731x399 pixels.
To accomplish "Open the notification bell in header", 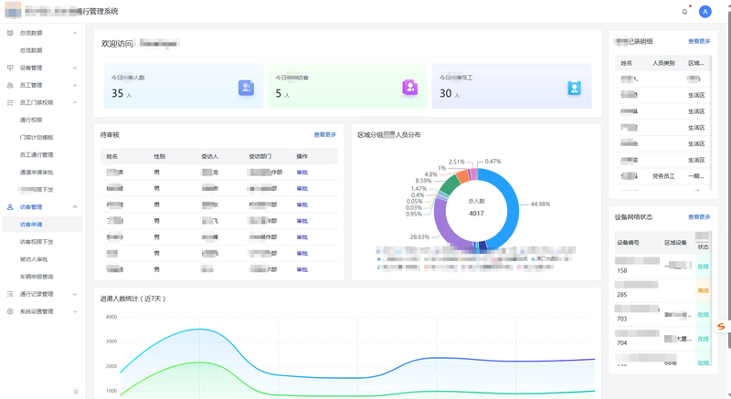I will coord(684,12).
